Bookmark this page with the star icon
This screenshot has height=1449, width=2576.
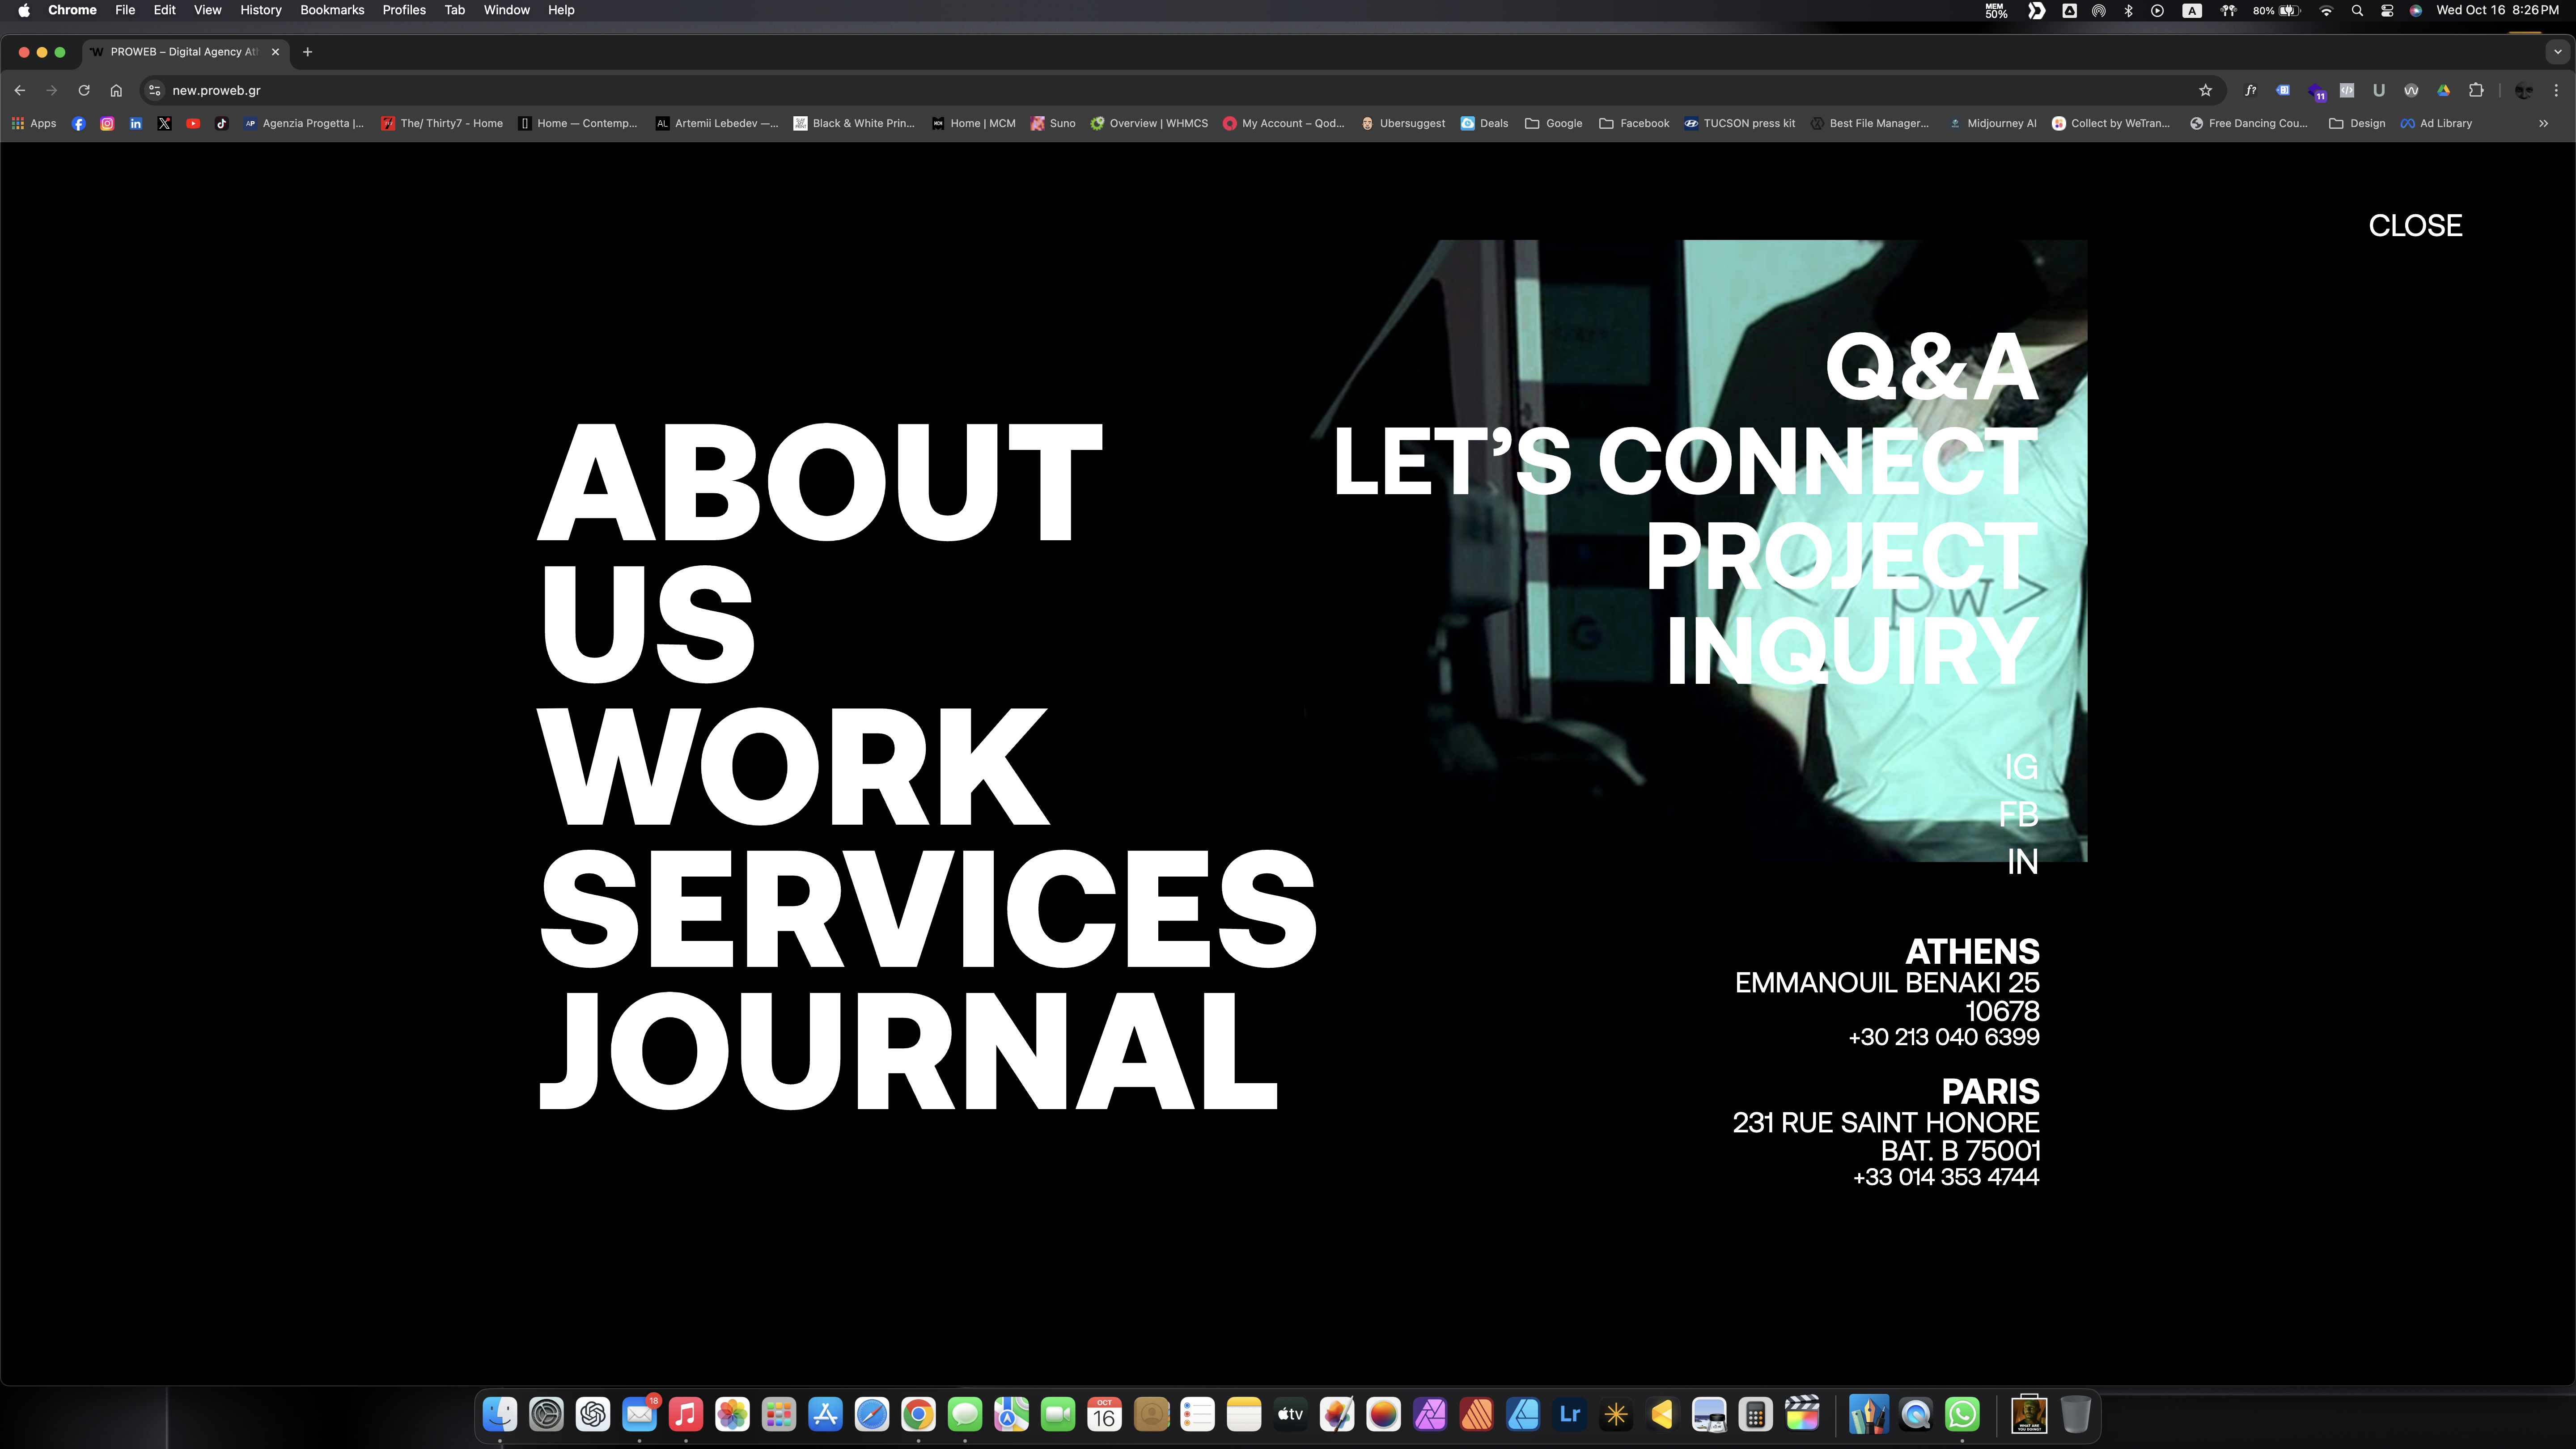(2205, 90)
